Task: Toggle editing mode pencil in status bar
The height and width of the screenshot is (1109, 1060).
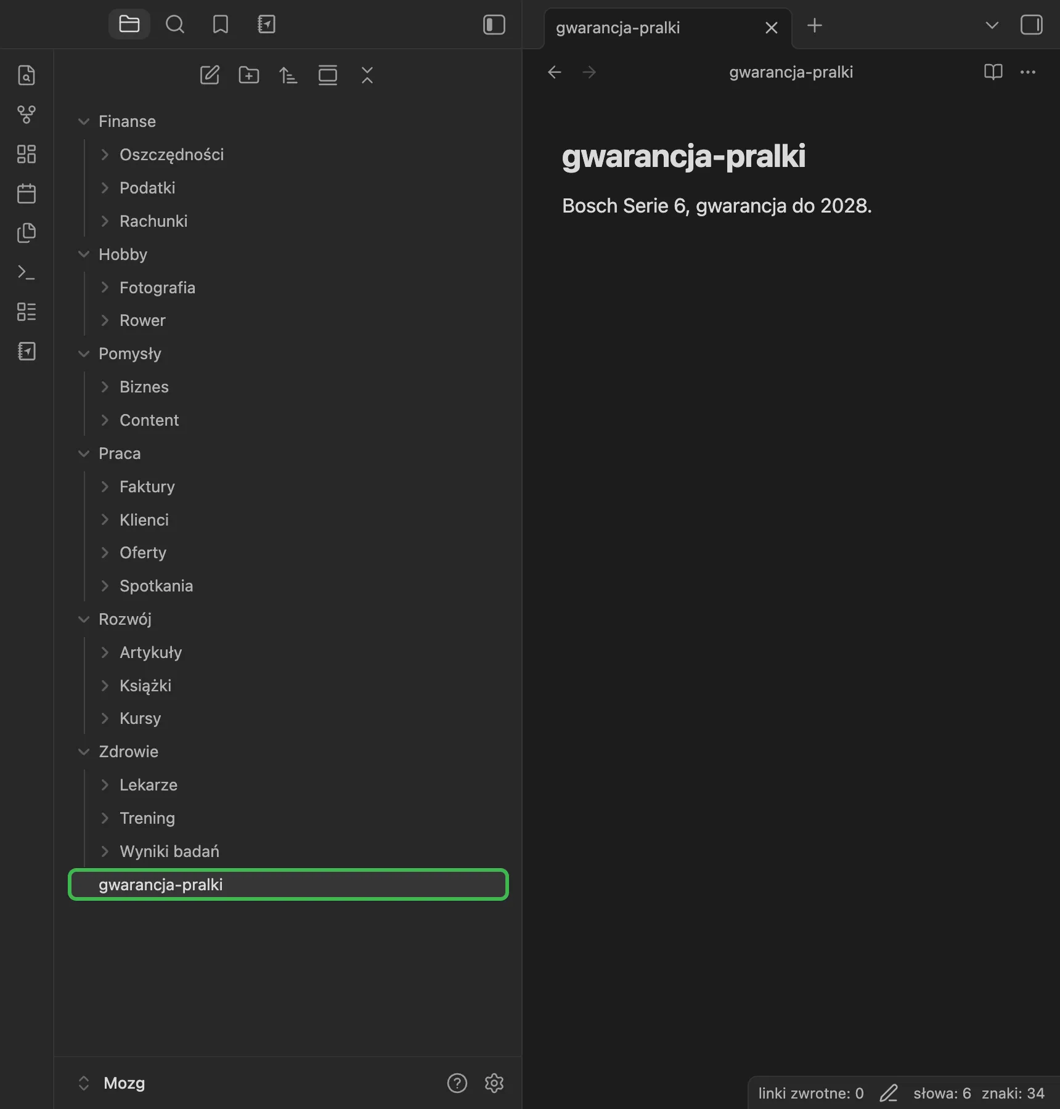Action: tap(889, 1093)
